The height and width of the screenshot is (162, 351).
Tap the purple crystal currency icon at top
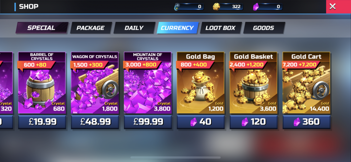(x=256, y=7)
